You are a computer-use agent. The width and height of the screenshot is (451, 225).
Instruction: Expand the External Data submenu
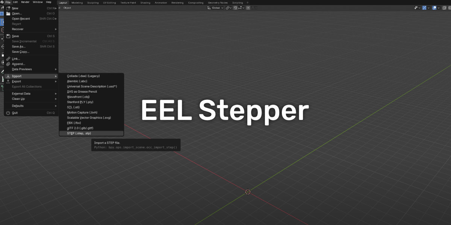[31, 94]
